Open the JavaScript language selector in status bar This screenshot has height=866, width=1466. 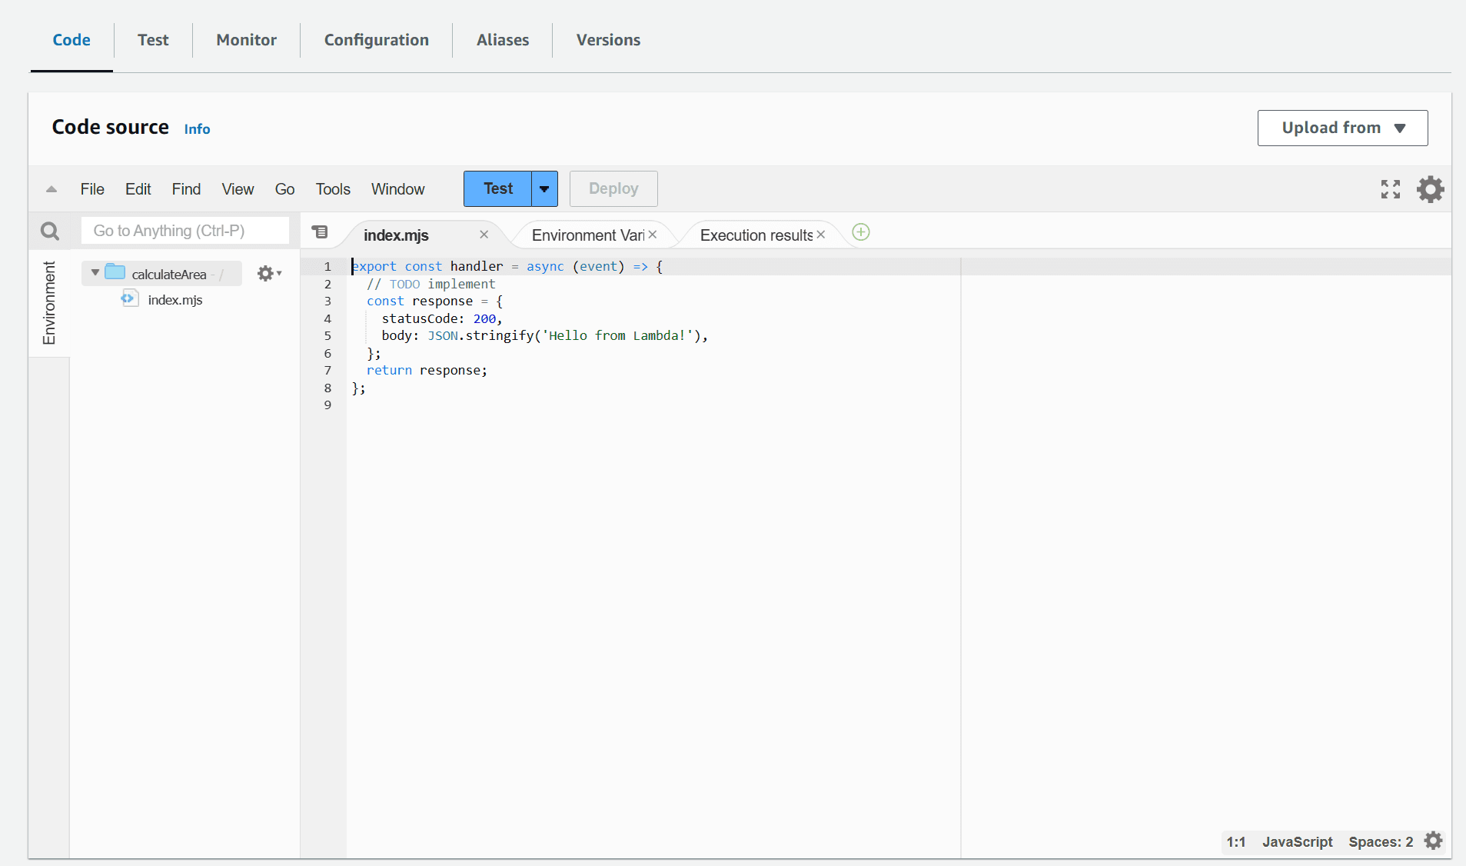pos(1297,842)
